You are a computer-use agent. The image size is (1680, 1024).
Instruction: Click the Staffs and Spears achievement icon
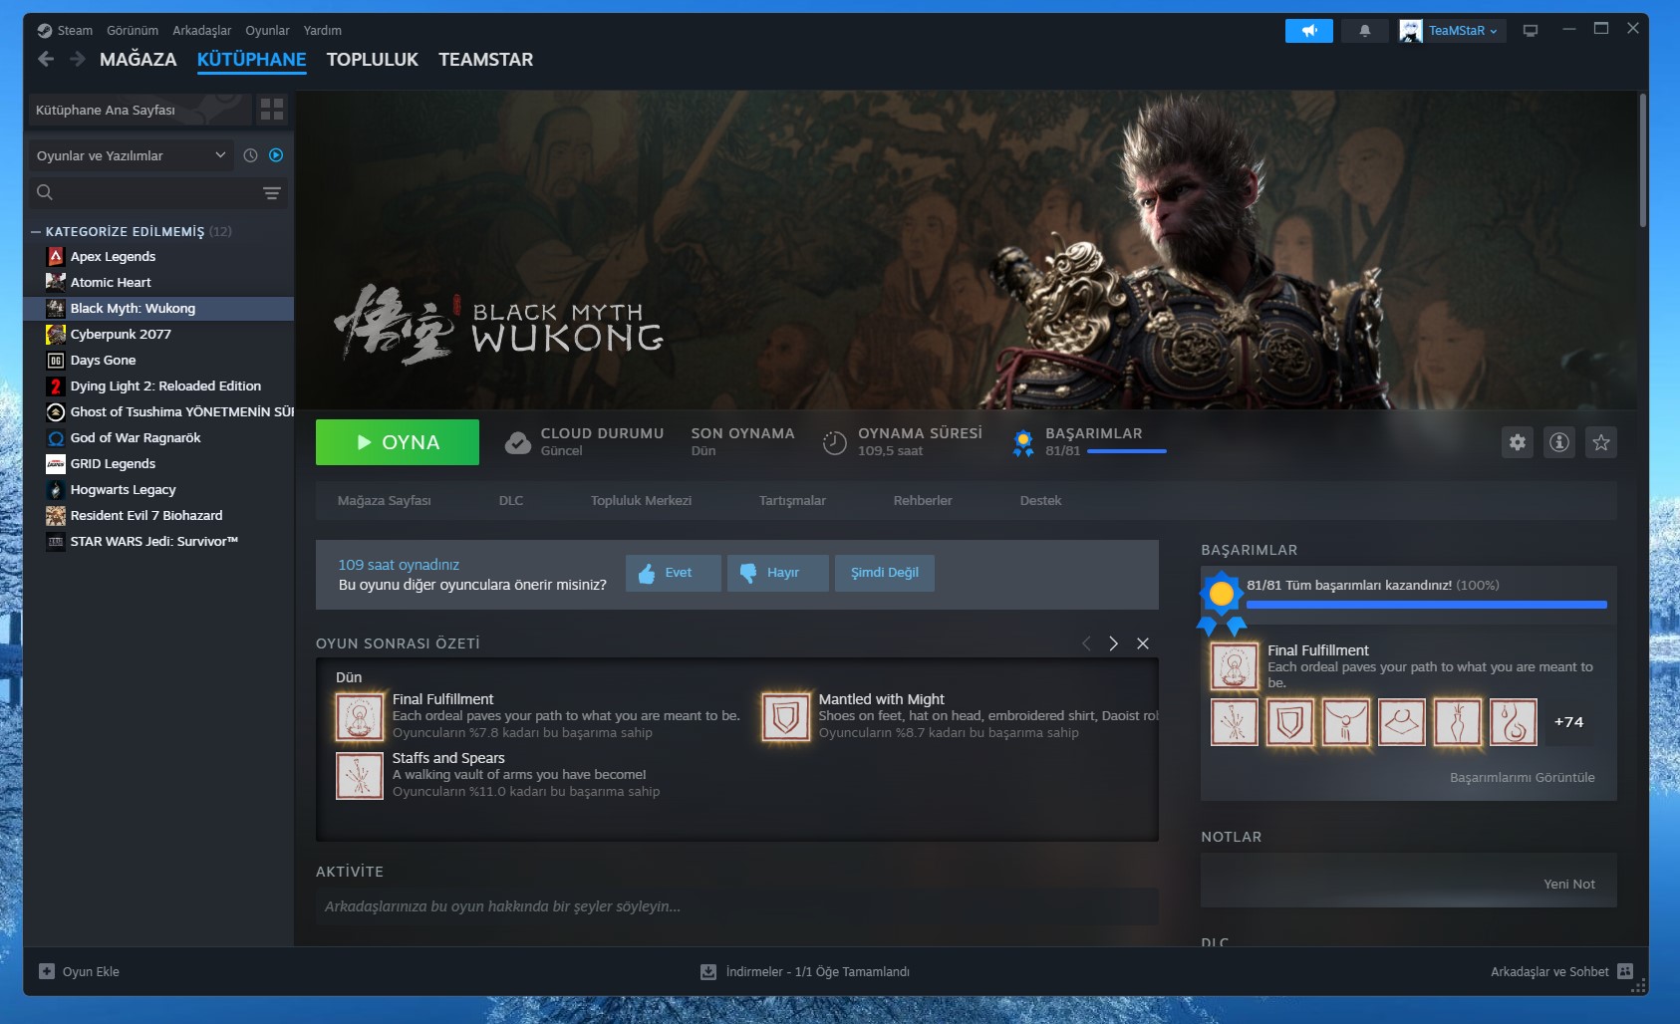pos(360,776)
